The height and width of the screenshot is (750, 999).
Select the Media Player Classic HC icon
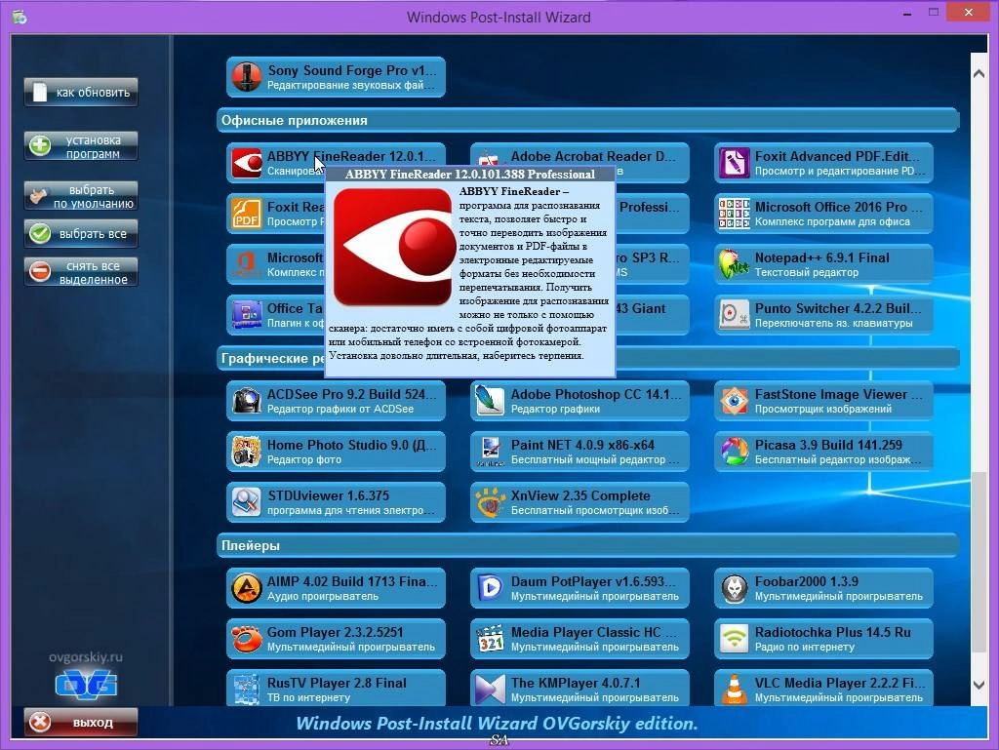pyautogui.click(x=490, y=639)
